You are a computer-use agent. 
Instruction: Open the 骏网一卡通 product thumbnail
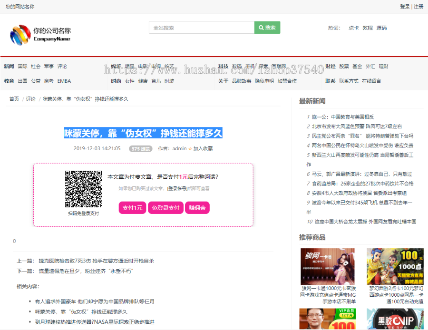tap(327, 266)
